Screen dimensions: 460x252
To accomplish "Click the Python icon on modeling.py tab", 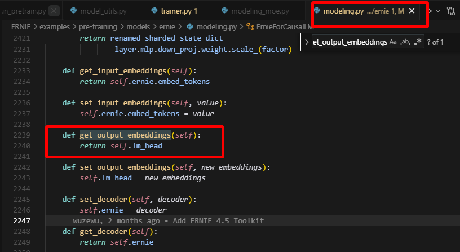I will pyautogui.click(x=317, y=11).
